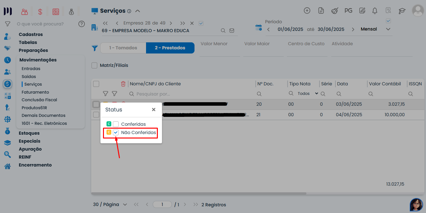The height and width of the screenshot is (213, 426).
Task: Go to the next company arrow
Action: tap(171, 23)
